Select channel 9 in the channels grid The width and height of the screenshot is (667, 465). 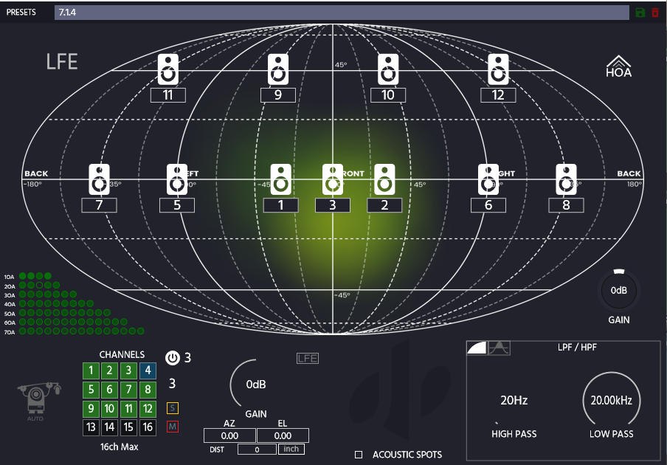[x=91, y=409]
